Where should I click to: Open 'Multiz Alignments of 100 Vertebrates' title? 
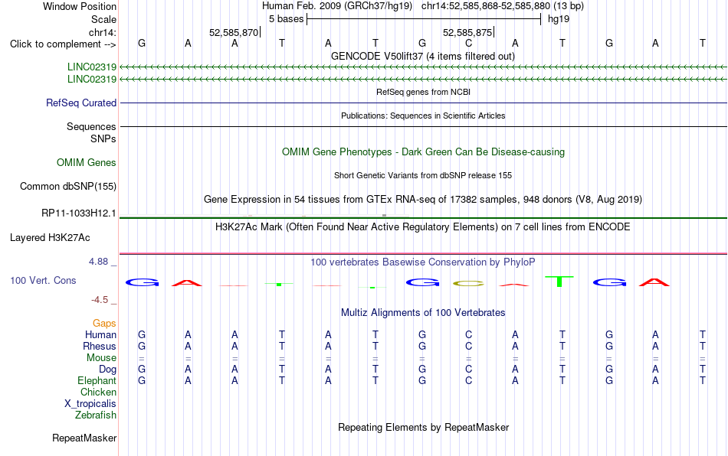[x=423, y=313]
